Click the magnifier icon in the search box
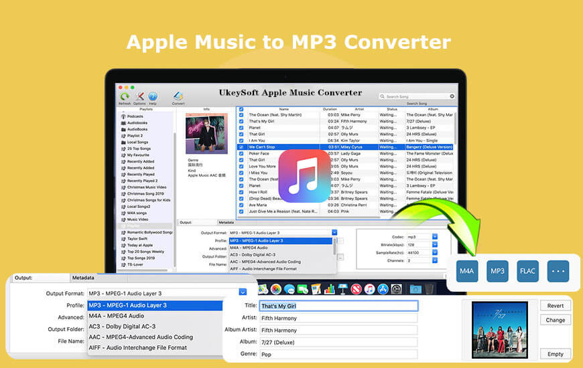The width and height of the screenshot is (583, 368). (382, 96)
